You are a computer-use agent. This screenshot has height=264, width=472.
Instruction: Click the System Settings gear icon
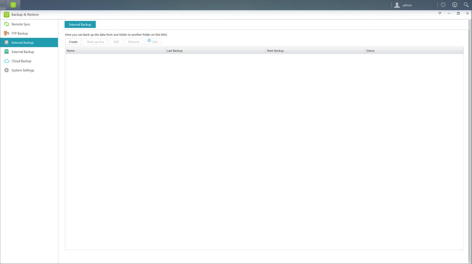[x=6, y=70]
